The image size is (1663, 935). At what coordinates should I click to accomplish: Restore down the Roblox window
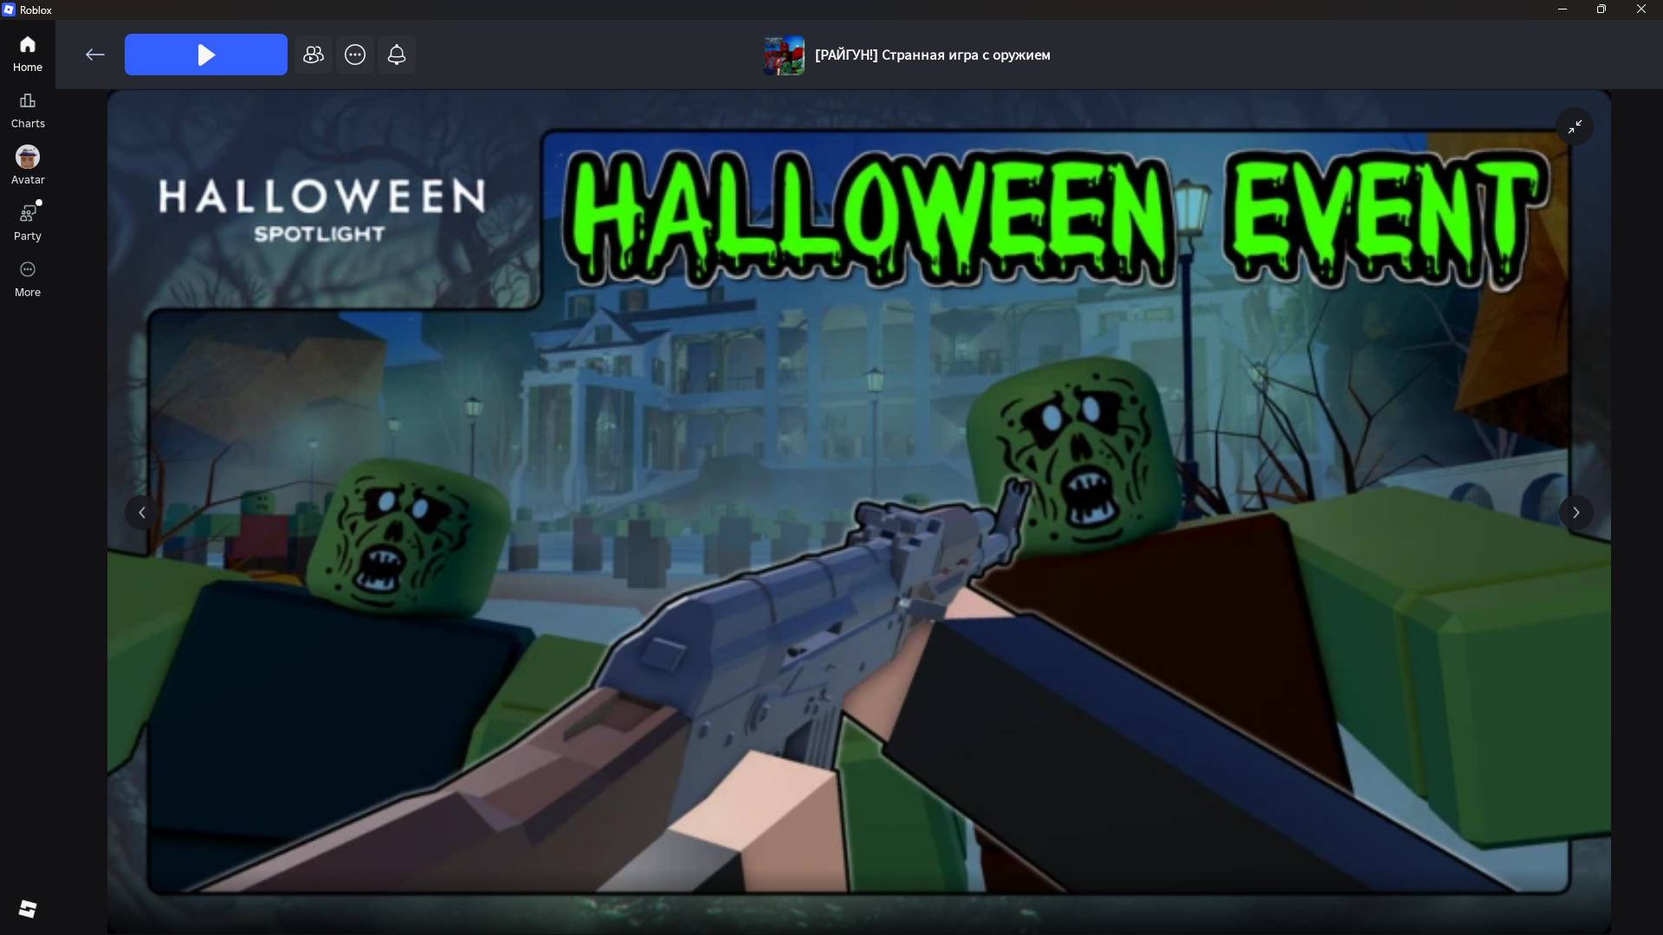pyautogui.click(x=1602, y=10)
